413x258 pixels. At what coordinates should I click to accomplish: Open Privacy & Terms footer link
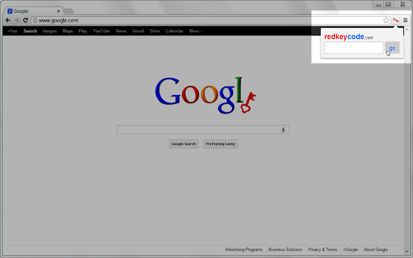323,250
